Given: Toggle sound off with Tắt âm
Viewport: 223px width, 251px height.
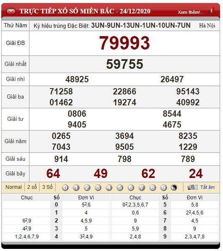Looking at the screenshot, I should 207,187.
